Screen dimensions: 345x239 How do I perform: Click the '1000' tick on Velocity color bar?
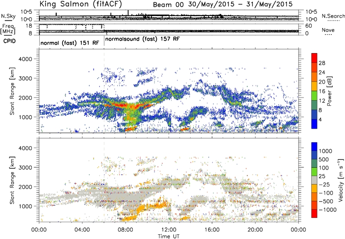point(325,151)
